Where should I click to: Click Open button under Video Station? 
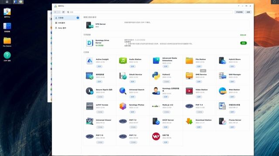click(x=199, y=97)
